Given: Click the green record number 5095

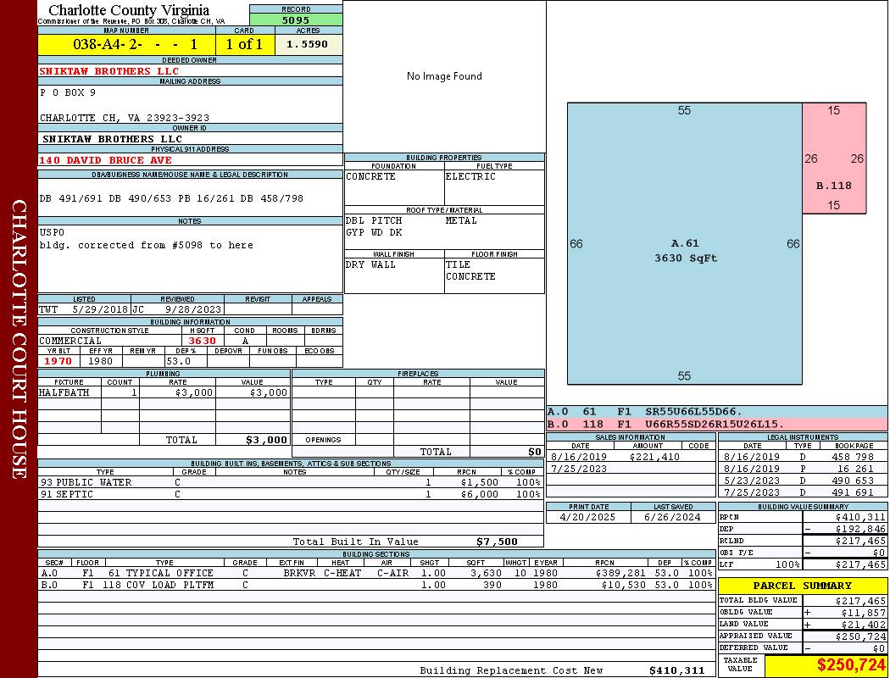Looking at the screenshot, I should [x=296, y=19].
